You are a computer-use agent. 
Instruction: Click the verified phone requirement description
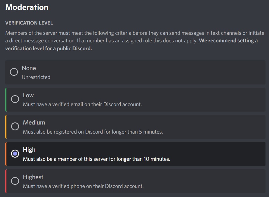(x=83, y=186)
